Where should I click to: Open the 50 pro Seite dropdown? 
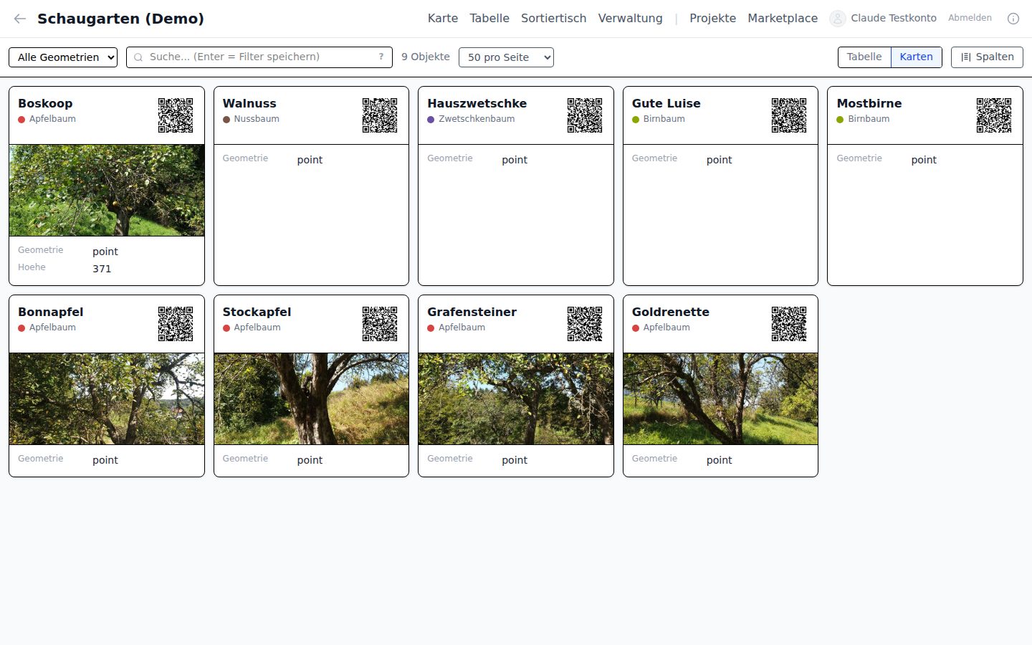click(506, 57)
